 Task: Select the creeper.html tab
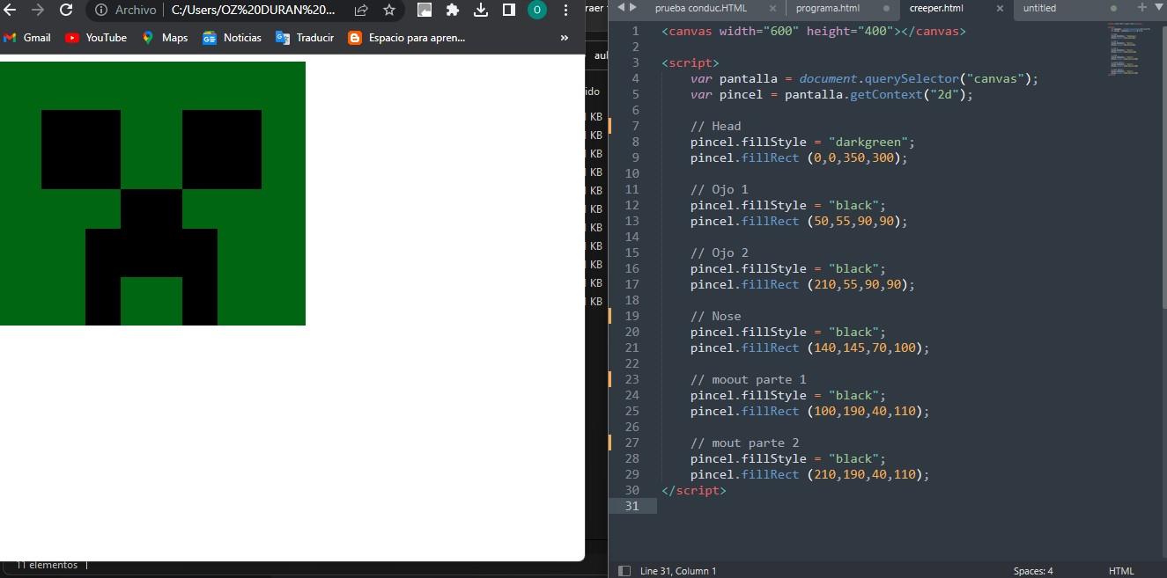[936, 8]
